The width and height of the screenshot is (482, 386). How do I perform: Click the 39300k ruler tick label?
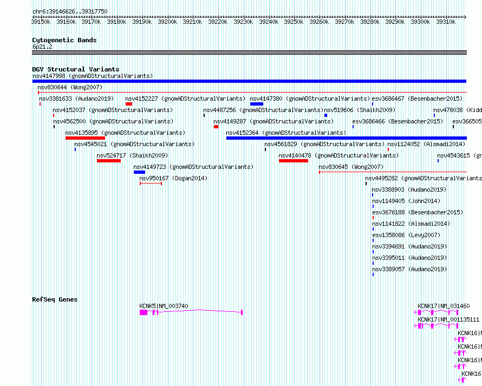(420, 22)
